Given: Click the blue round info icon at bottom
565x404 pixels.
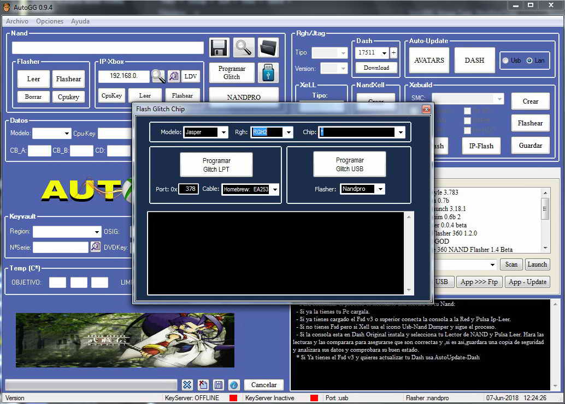Looking at the screenshot, I should [234, 384].
